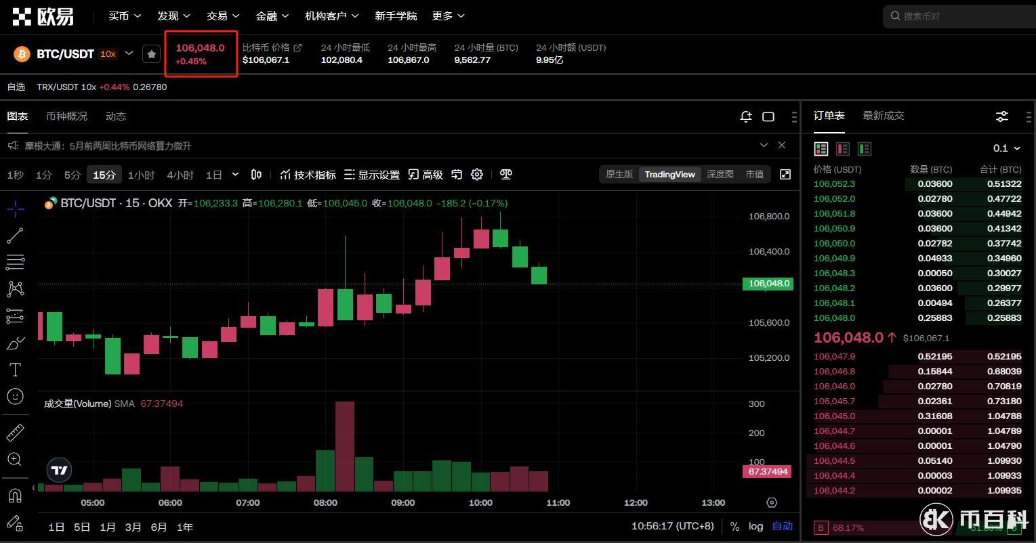Open order book settings sliders icon
1036x543 pixels.
pyautogui.click(x=1002, y=116)
